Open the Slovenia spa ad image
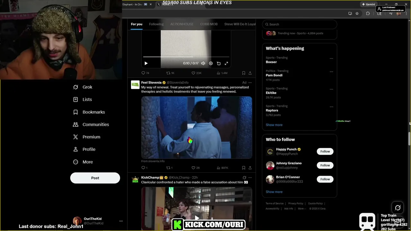 coord(197,127)
